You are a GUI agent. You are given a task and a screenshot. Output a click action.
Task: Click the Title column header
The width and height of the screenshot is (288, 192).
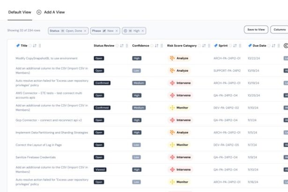click(24, 45)
